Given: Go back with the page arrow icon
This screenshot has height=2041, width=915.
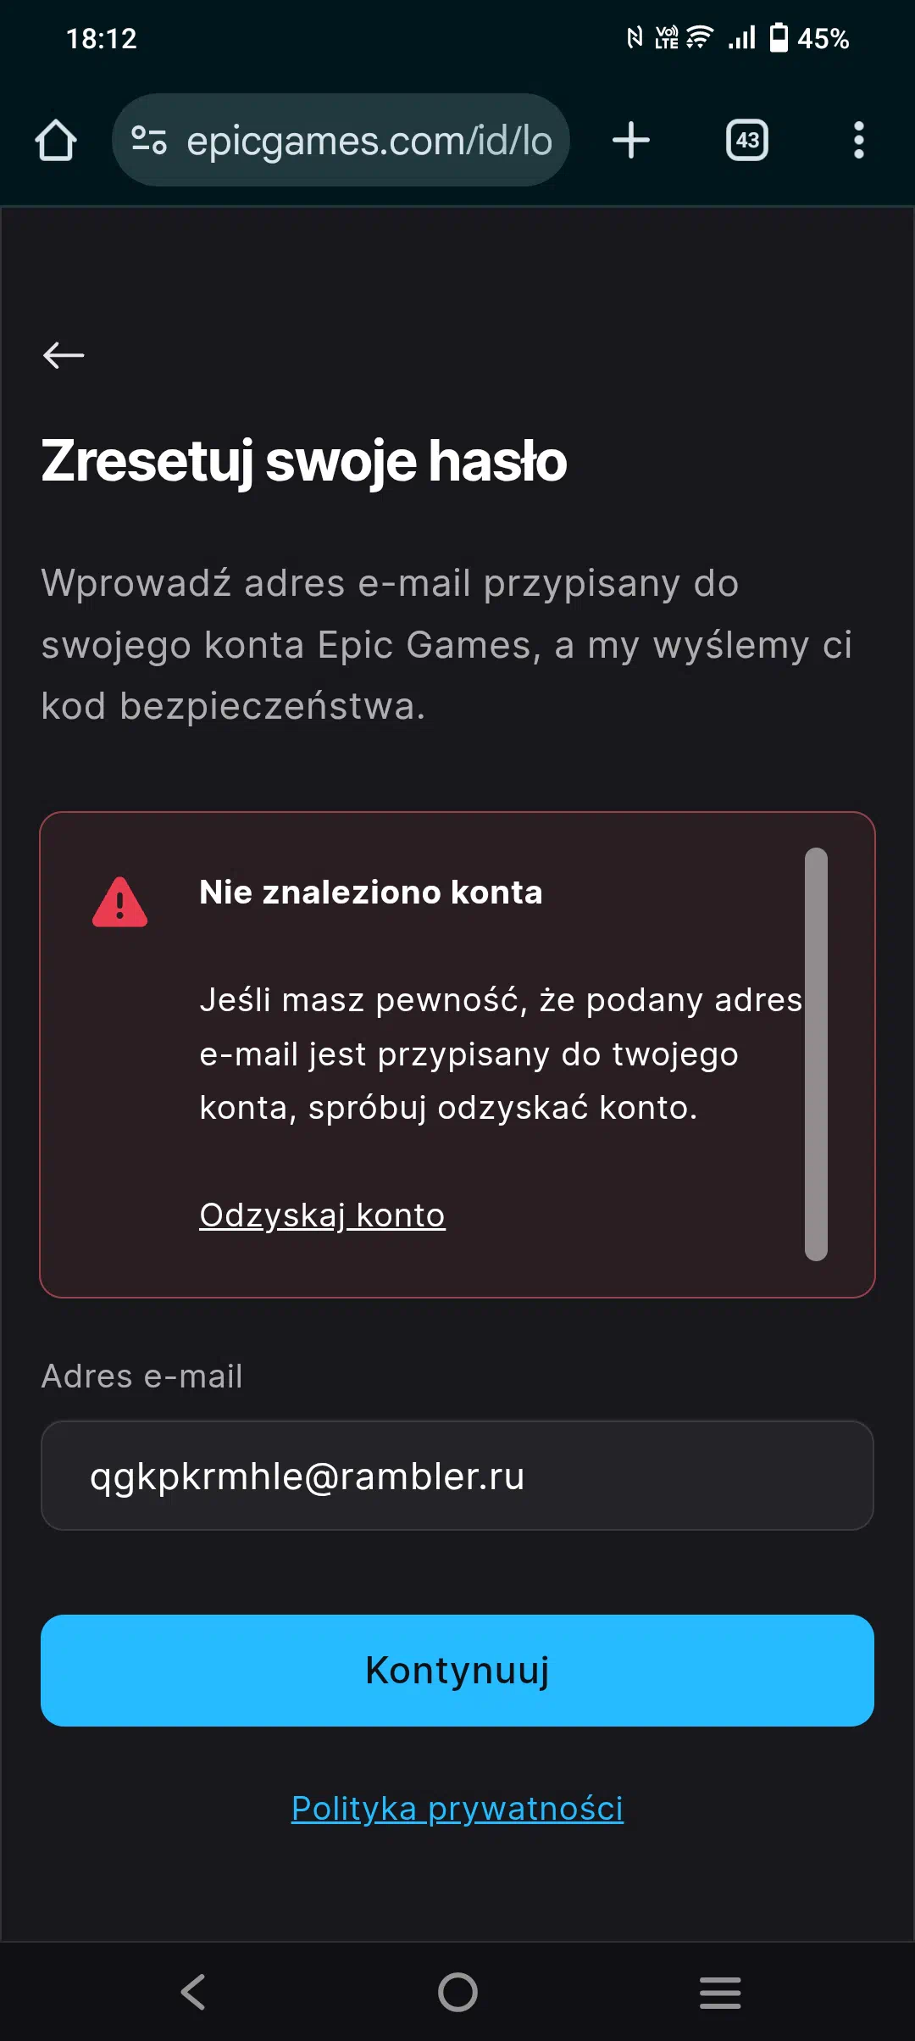Looking at the screenshot, I should click(x=64, y=355).
